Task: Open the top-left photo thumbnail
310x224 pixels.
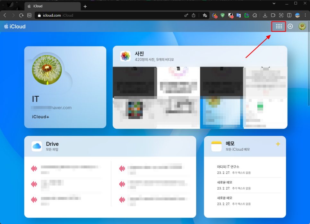Action: (x=135, y=82)
